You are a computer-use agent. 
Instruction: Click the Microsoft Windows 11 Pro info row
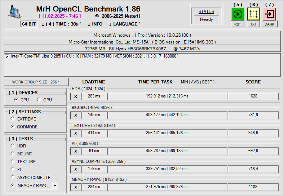pos(142,35)
